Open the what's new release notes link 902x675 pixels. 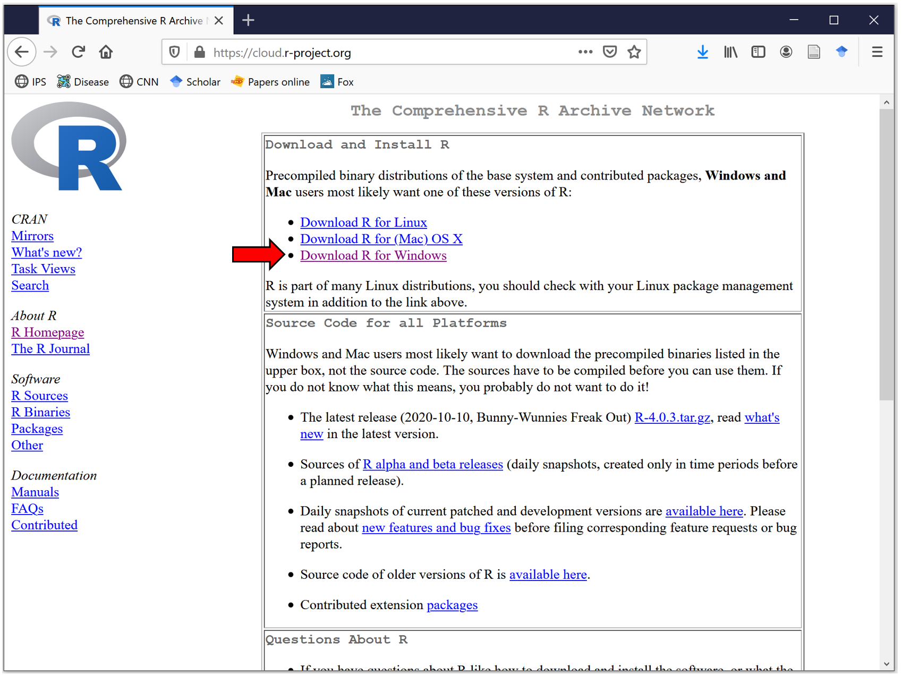tap(762, 417)
